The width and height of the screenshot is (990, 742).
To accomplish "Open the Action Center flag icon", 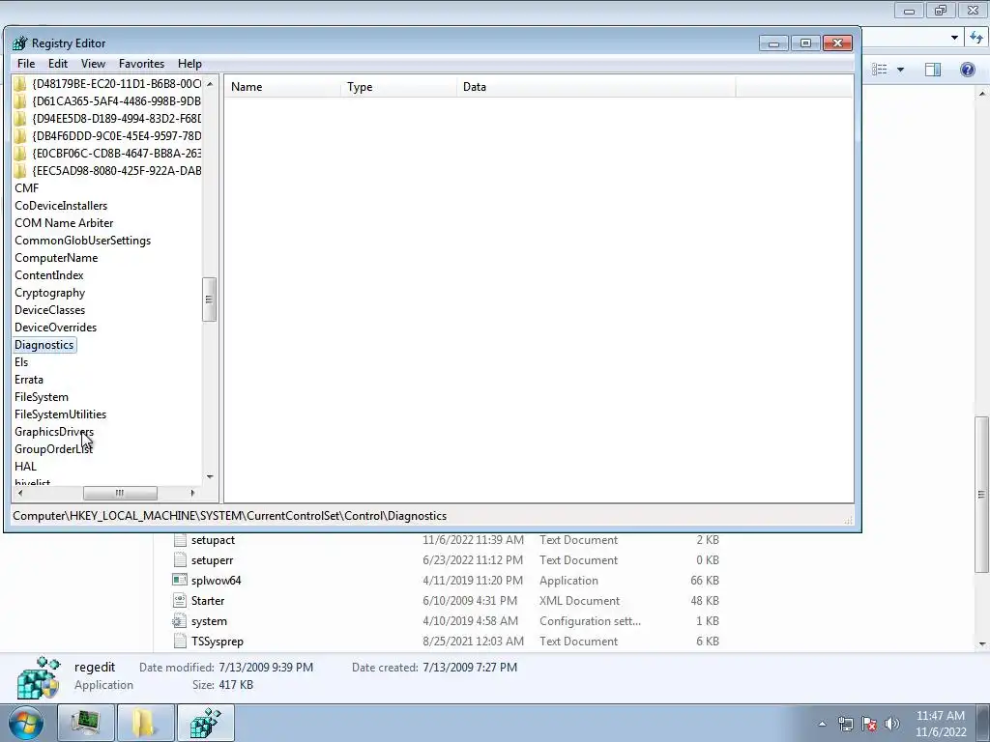I will click(x=869, y=724).
